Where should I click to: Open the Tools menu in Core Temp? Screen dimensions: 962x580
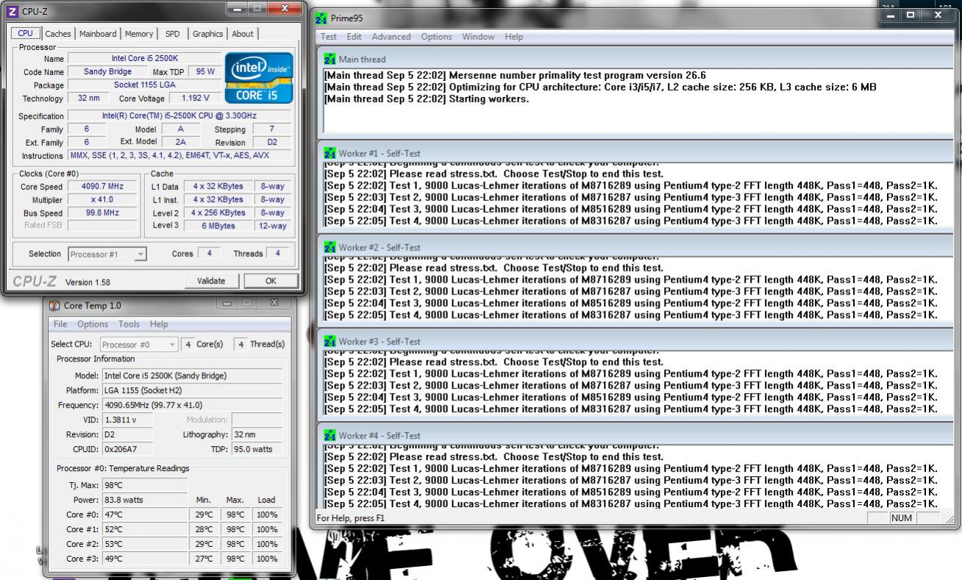coord(129,324)
